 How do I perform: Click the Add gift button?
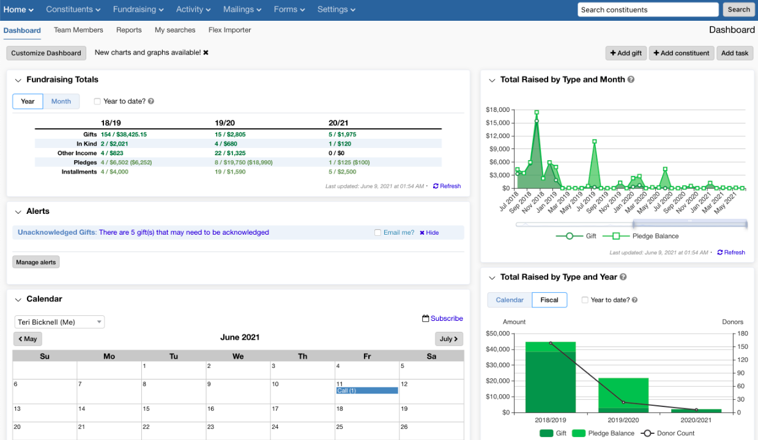tap(625, 53)
